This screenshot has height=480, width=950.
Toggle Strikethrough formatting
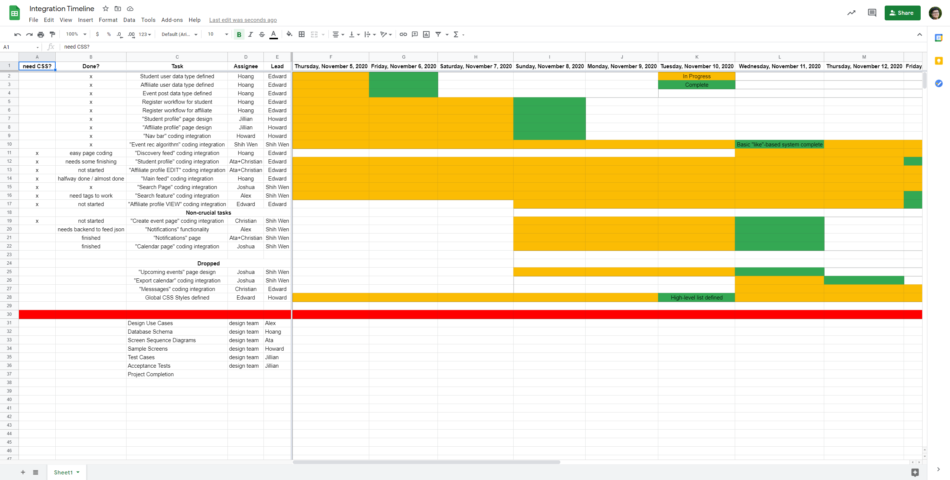pyautogui.click(x=262, y=34)
